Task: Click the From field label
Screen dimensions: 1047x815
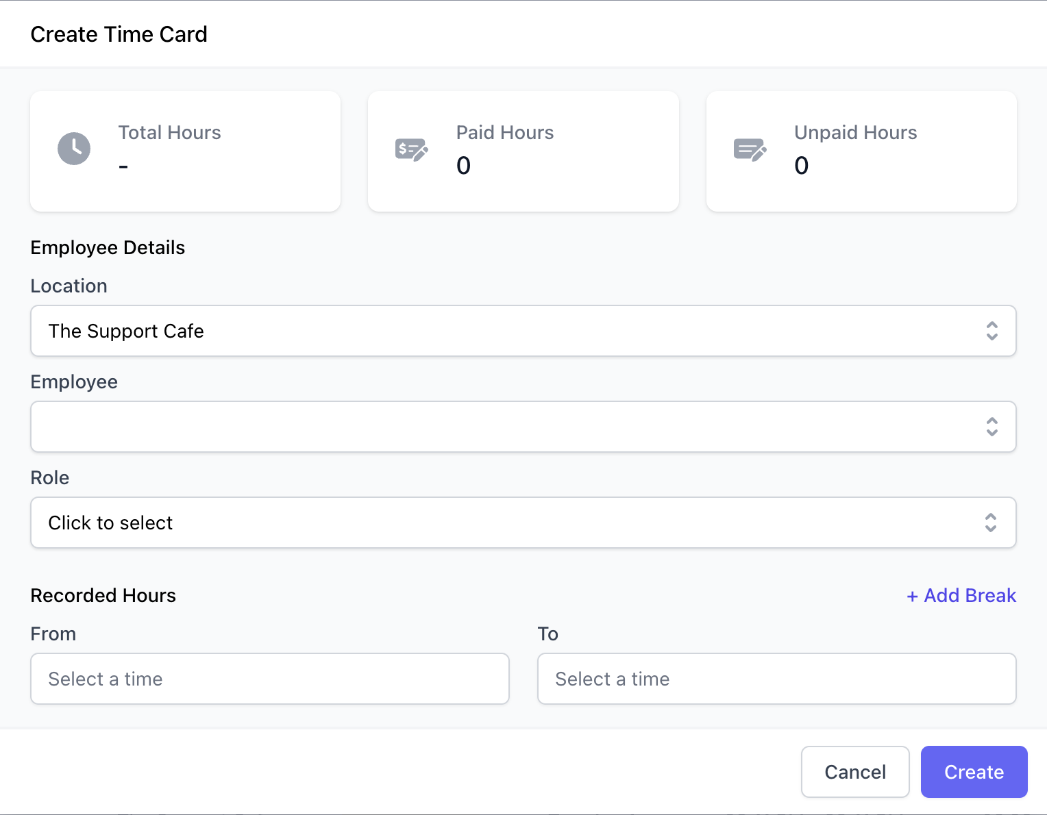Action: click(53, 634)
